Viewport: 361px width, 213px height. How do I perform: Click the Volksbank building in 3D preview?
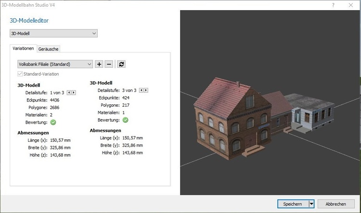[232, 118]
